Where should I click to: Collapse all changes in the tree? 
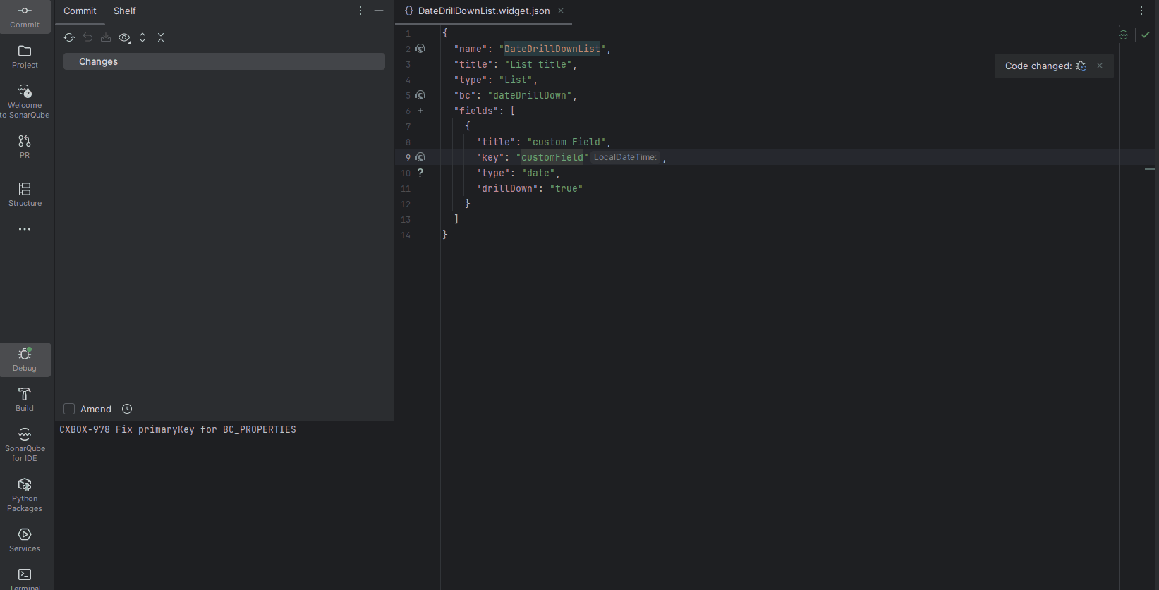[161, 37]
